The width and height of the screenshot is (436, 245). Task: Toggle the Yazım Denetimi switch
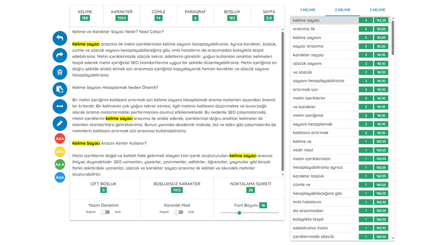point(105,212)
